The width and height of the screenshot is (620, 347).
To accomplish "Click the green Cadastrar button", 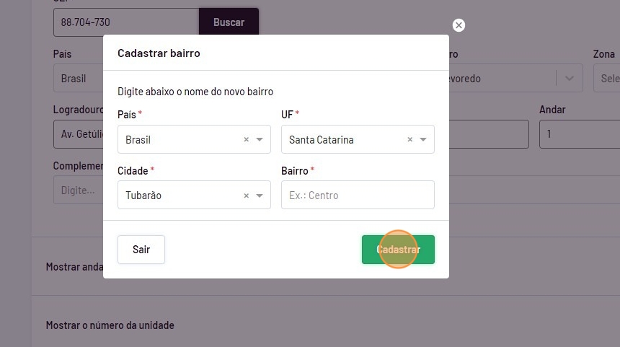I will [x=398, y=250].
